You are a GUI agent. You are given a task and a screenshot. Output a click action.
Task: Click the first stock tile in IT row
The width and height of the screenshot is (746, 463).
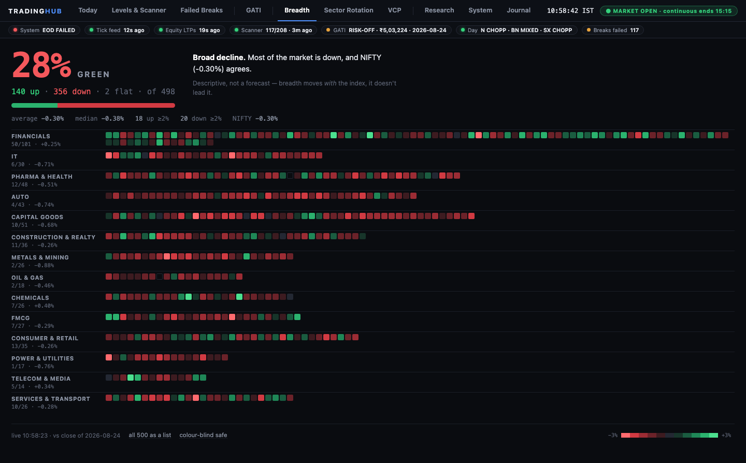coord(109,155)
